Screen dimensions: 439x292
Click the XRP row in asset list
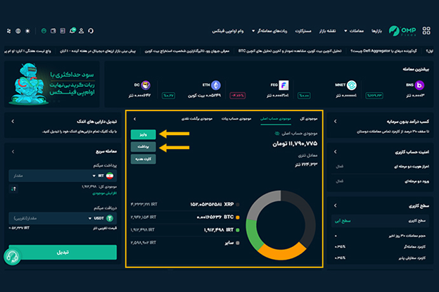(x=185, y=204)
